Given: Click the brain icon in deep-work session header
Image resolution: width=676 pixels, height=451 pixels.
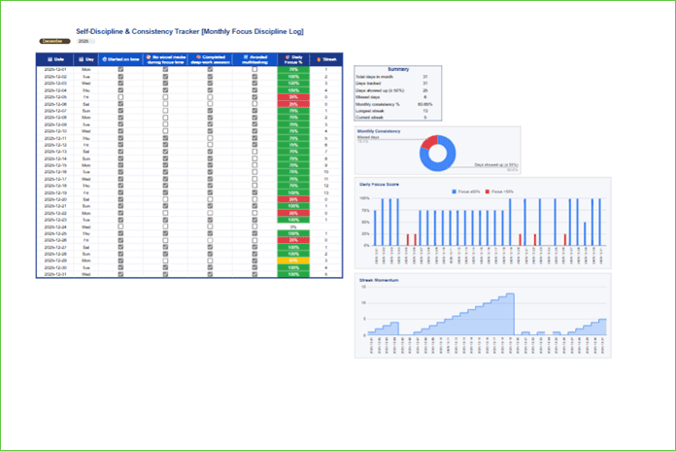Looking at the screenshot, I should pyautogui.click(x=198, y=57).
